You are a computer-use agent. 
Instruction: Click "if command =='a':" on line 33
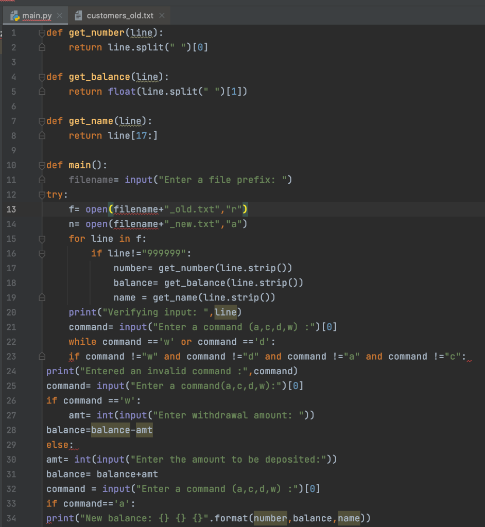coord(91,503)
